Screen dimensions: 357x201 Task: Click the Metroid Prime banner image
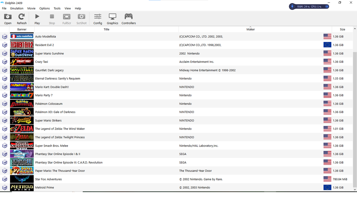[22, 187]
